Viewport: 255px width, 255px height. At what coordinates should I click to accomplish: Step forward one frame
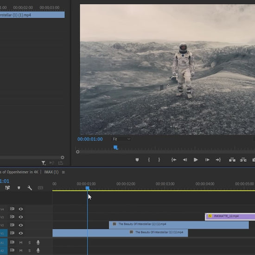207,160
